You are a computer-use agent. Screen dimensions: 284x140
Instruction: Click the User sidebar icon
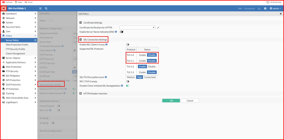click(x=3, y=31)
